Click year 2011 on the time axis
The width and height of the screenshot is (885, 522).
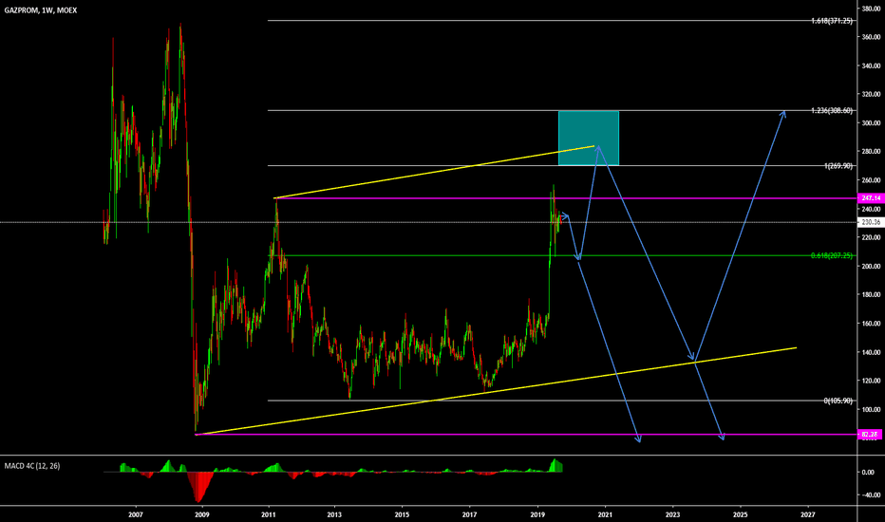[x=269, y=514]
